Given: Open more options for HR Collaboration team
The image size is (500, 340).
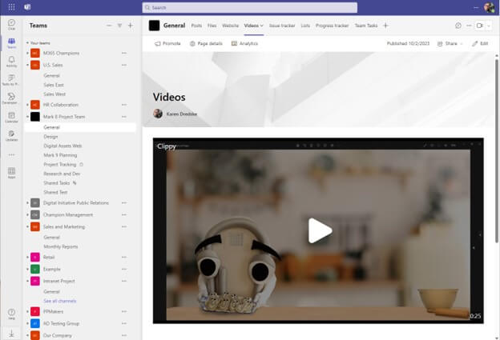Looking at the screenshot, I should click(x=124, y=105).
